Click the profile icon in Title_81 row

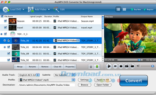point(55,47)
